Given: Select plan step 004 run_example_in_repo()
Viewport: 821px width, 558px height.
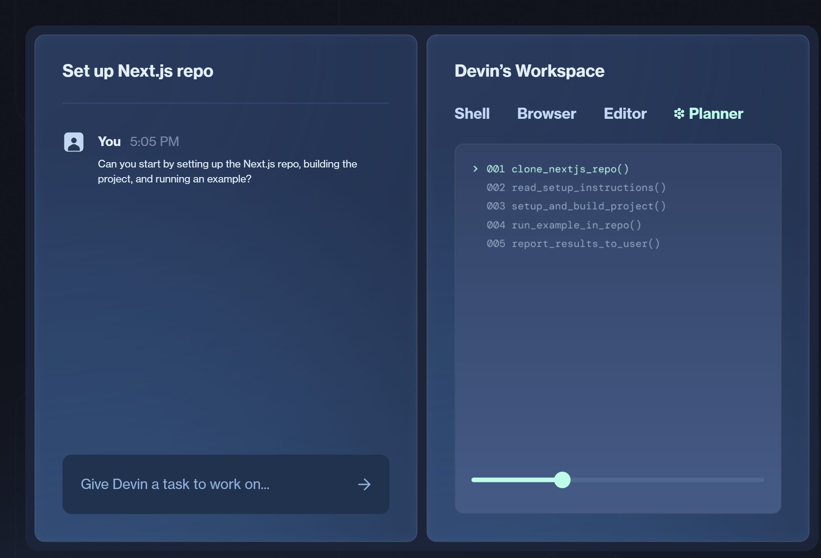Looking at the screenshot, I should pyautogui.click(x=564, y=225).
